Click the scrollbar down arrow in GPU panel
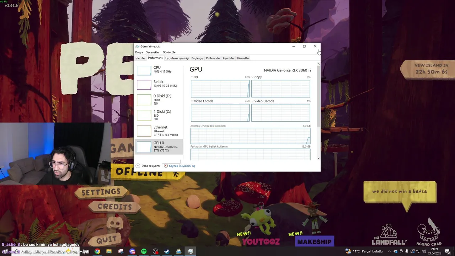The height and width of the screenshot is (256, 455). tap(318, 158)
